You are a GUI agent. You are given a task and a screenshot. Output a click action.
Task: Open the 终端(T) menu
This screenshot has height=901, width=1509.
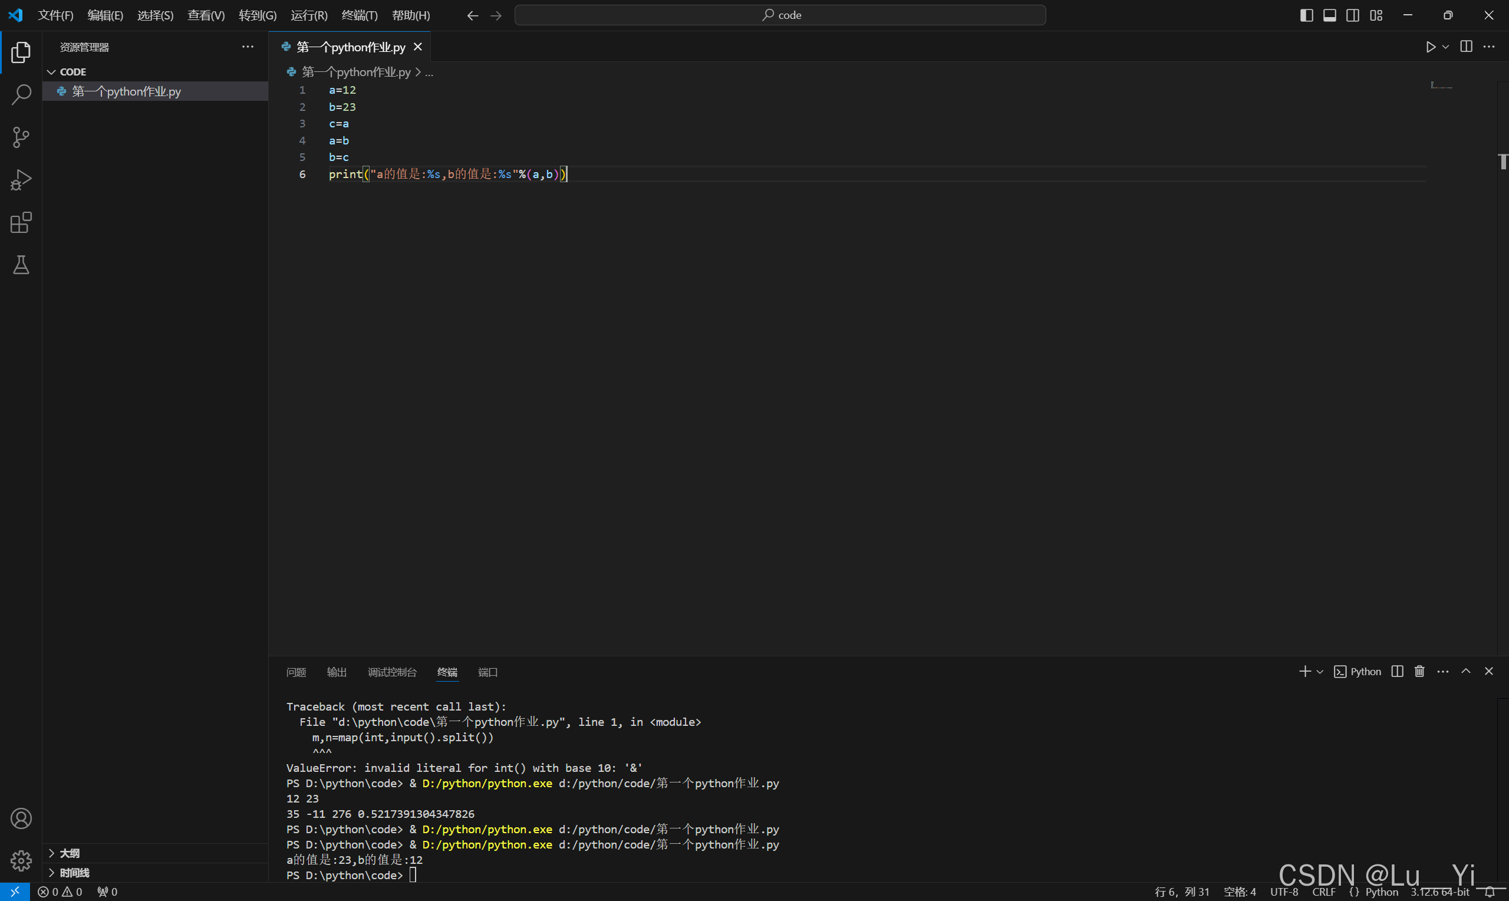359,15
